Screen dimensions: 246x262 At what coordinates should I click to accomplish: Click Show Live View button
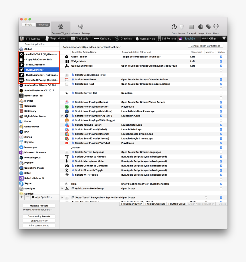39,221
